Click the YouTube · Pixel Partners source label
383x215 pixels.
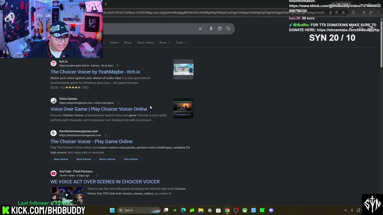pyautogui.click(x=76, y=171)
